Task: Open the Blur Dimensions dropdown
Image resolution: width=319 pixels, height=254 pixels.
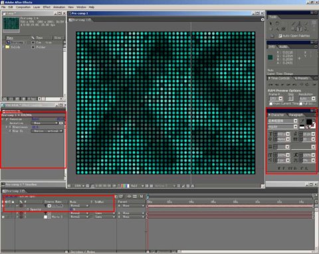Action: coord(47,131)
